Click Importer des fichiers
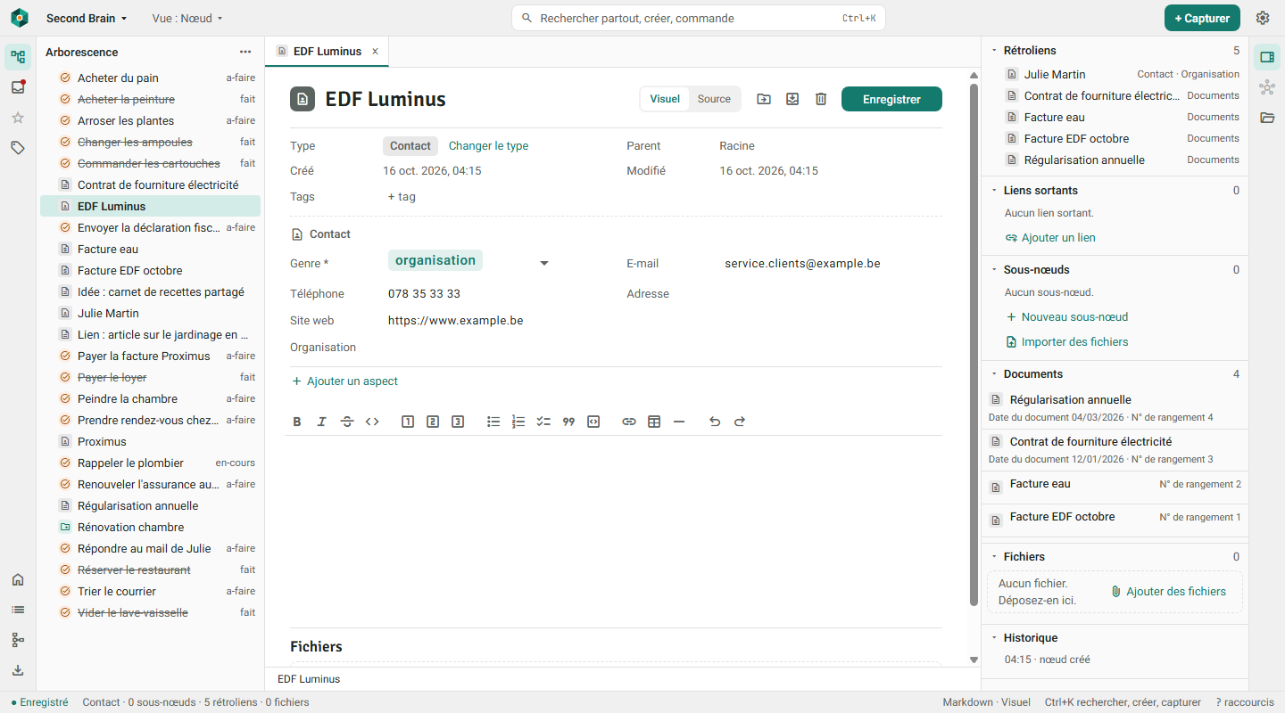 click(x=1067, y=342)
